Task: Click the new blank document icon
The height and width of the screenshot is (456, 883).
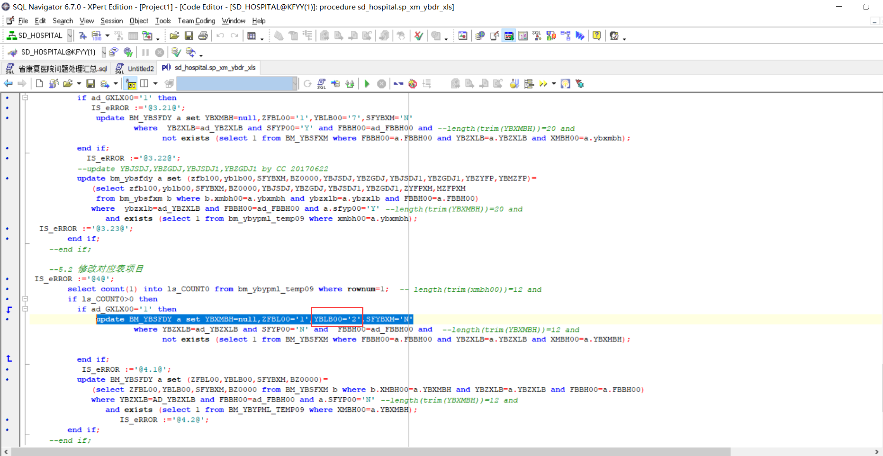Action: pos(39,84)
